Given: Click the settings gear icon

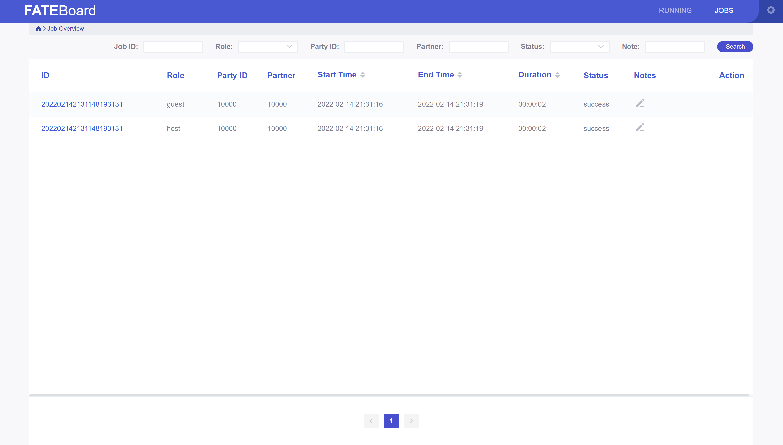Looking at the screenshot, I should click(770, 10).
